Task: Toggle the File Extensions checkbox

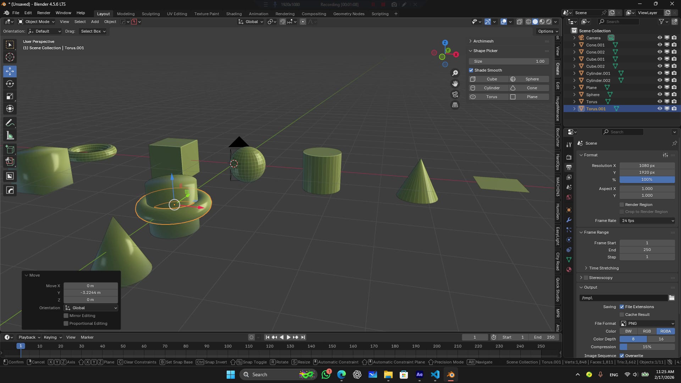Action: 622,307
